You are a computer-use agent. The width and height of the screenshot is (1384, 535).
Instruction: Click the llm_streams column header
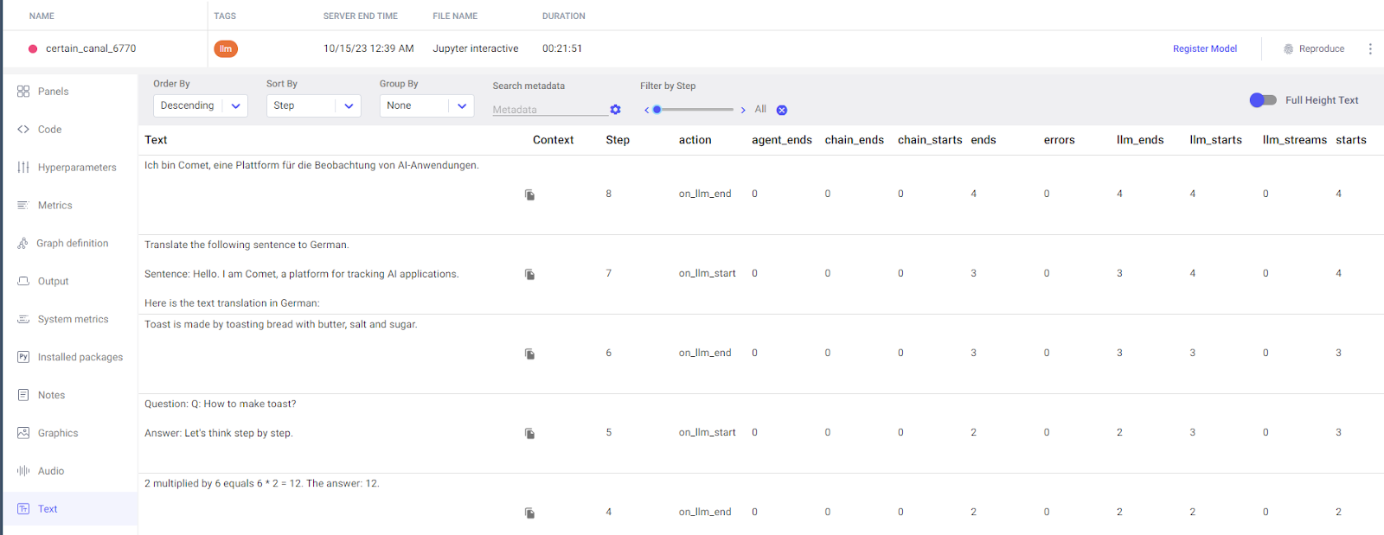(x=1295, y=140)
